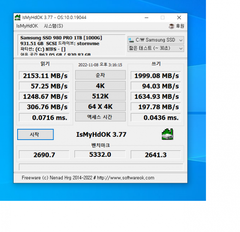Click write value 1999.08 MB/s
Image resolution: width=240 pixels, height=232 pixels.
point(156,76)
